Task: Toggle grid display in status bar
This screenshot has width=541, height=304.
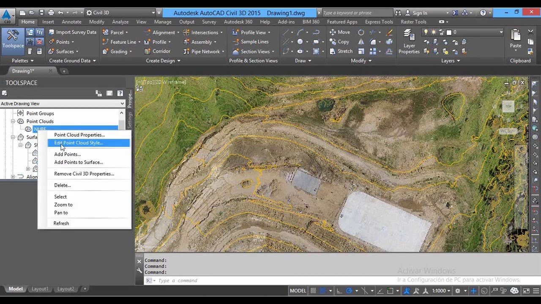Action: tap(313, 290)
